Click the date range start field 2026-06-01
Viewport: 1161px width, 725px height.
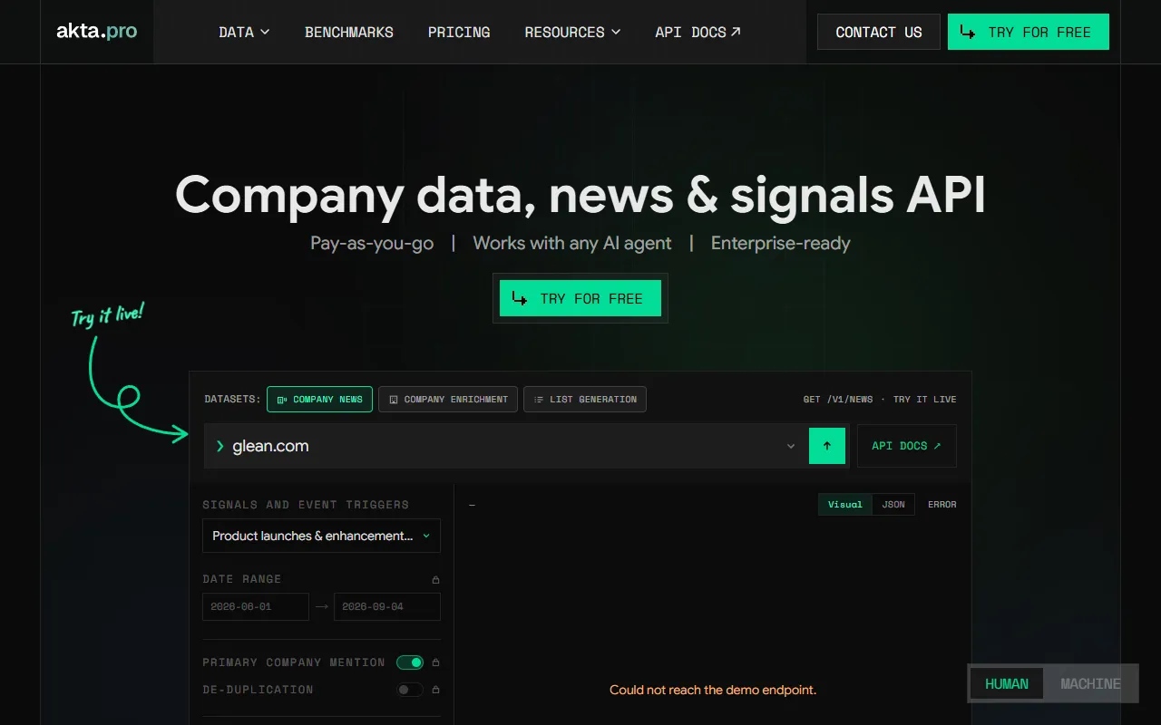[x=256, y=606]
